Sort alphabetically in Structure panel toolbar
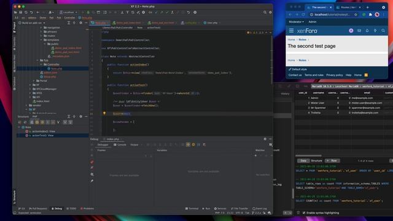Viewport: 393px width, 221px height. point(20,122)
